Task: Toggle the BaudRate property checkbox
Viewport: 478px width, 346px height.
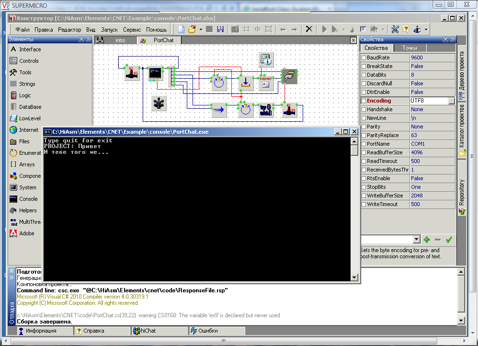Action: pos(364,58)
